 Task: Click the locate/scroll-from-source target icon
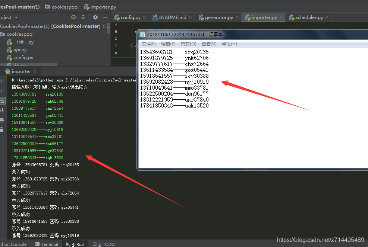[x=73, y=17]
